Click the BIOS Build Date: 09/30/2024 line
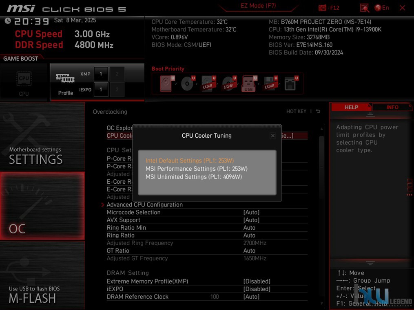Viewport: 414px width, 310px height. 306,53
